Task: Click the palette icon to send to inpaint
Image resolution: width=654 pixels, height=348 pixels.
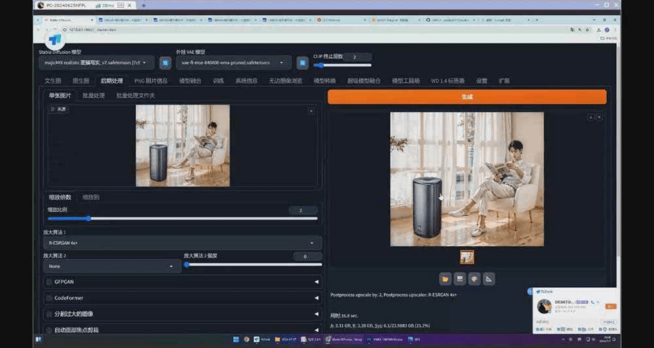Action: coord(475,279)
